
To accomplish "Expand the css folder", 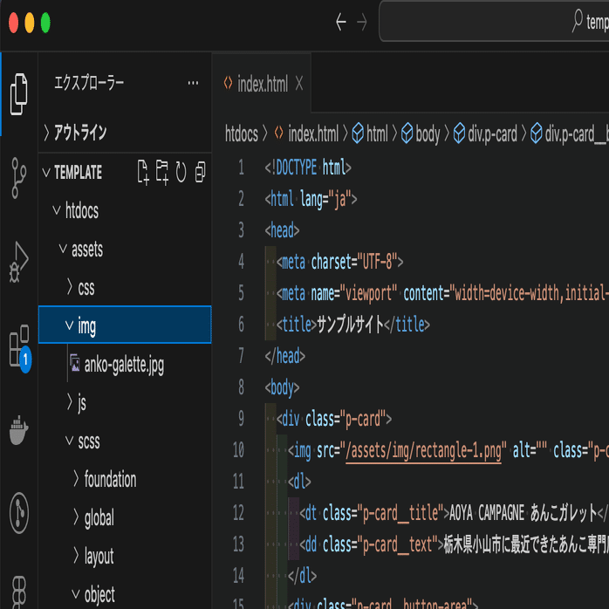I will 125,287.
